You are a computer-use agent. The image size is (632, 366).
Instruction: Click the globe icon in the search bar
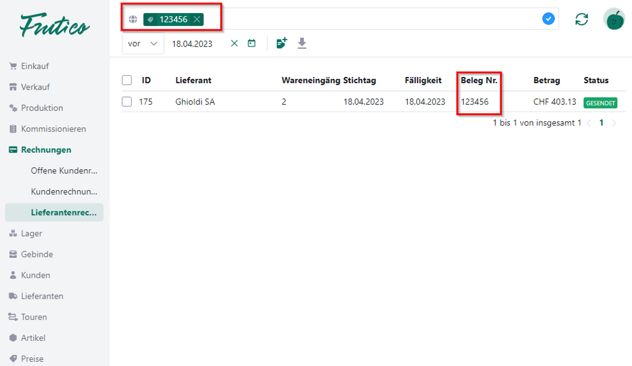coord(133,19)
